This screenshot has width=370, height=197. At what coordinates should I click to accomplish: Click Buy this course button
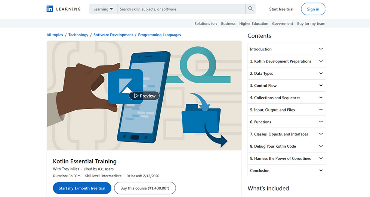[x=145, y=188]
